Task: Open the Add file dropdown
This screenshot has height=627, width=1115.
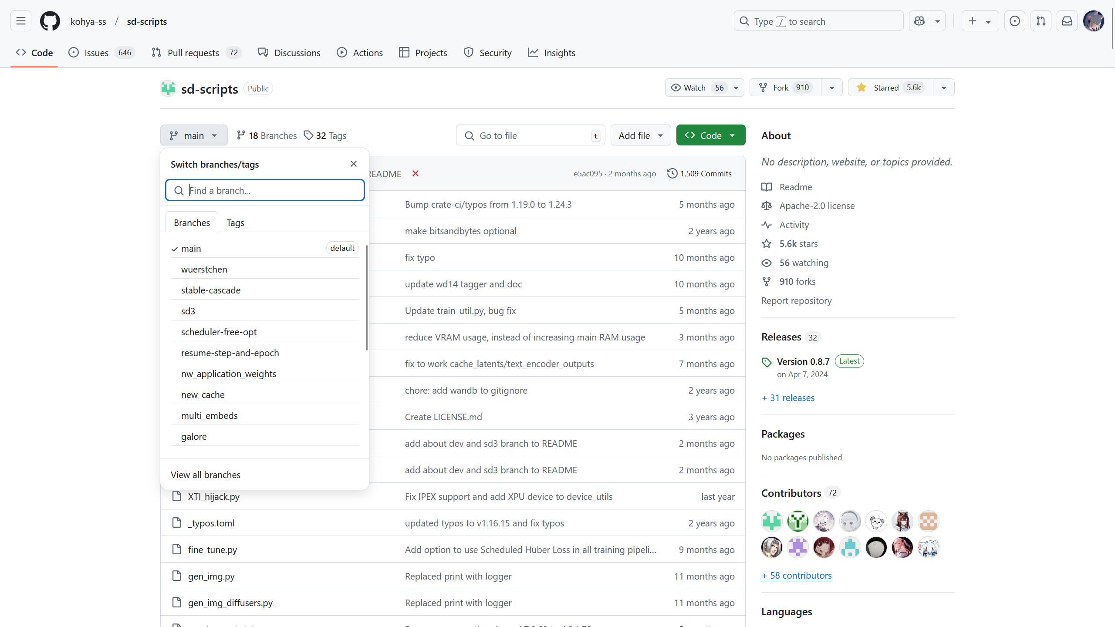Action: click(x=640, y=135)
